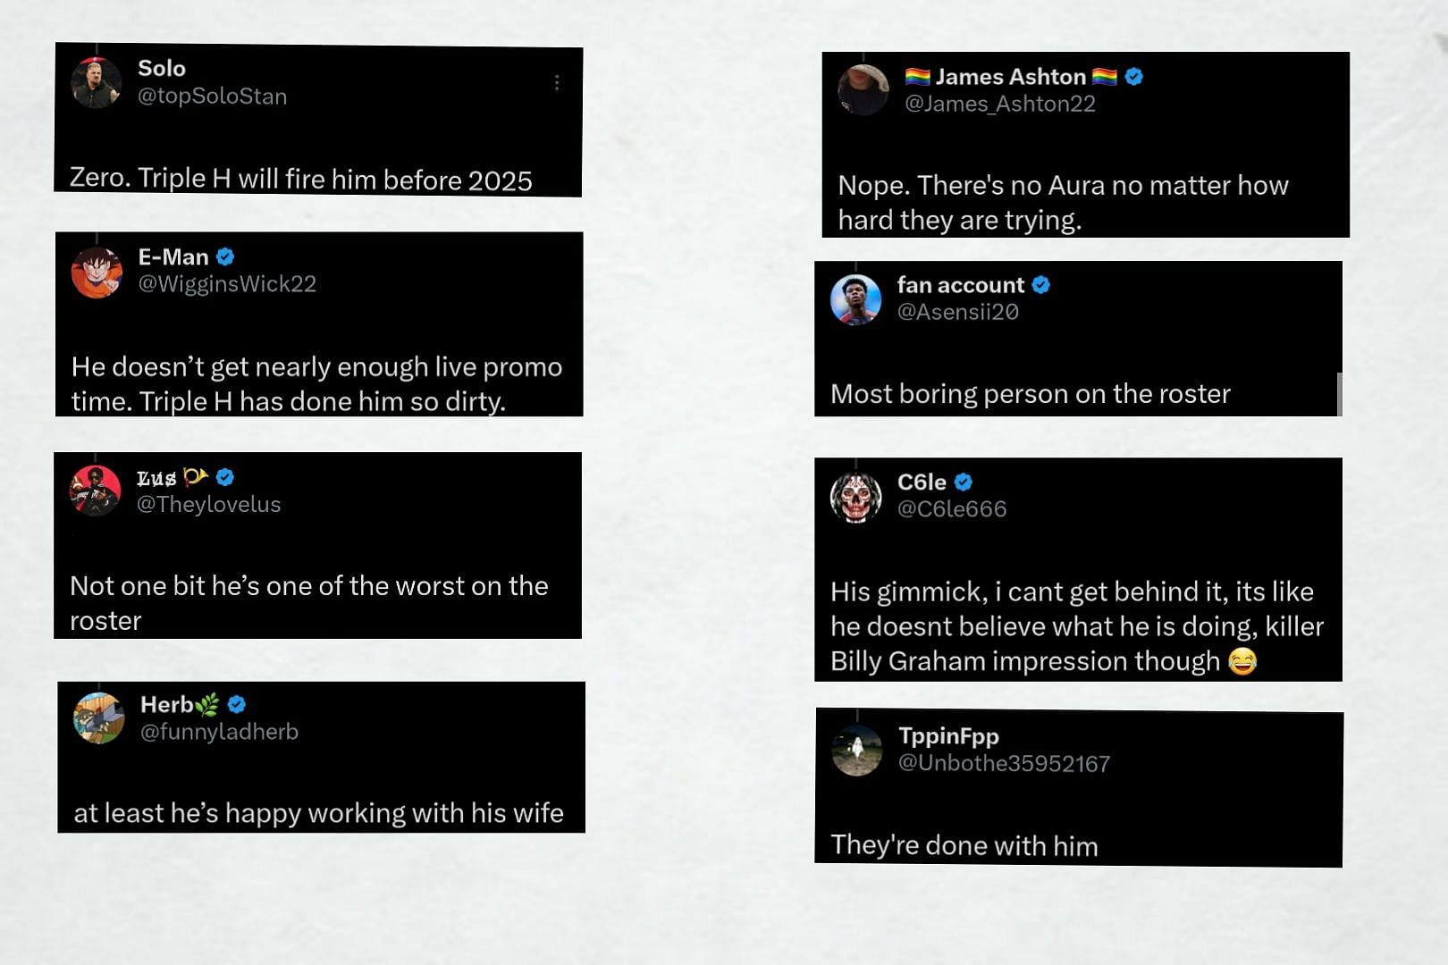Open the @Theylovelus profile avatar
Viewport: 1448px width, 965px height.
96,491
